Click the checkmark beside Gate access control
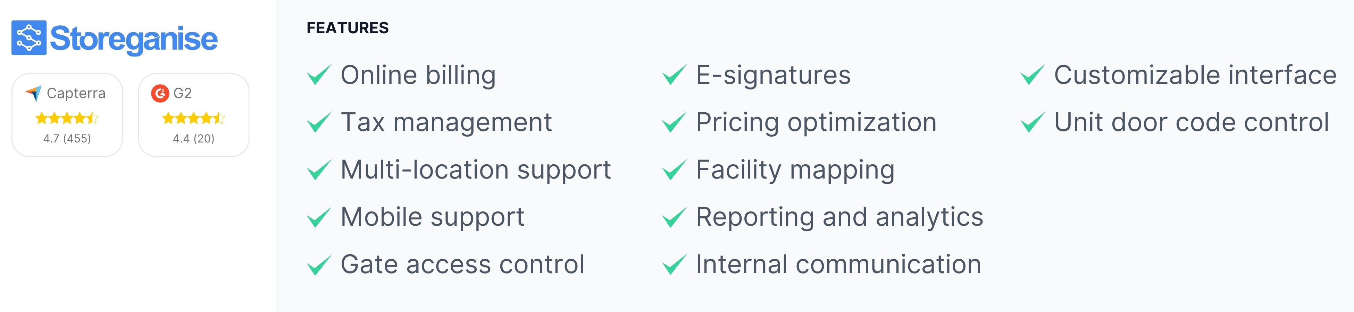This screenshot has height=312, width=1354. point(319,265)
